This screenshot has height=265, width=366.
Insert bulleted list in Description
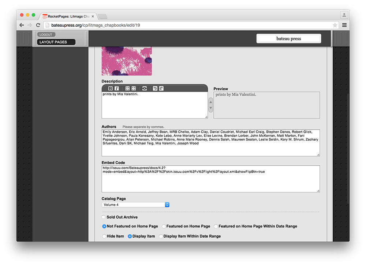click(134, 88)
